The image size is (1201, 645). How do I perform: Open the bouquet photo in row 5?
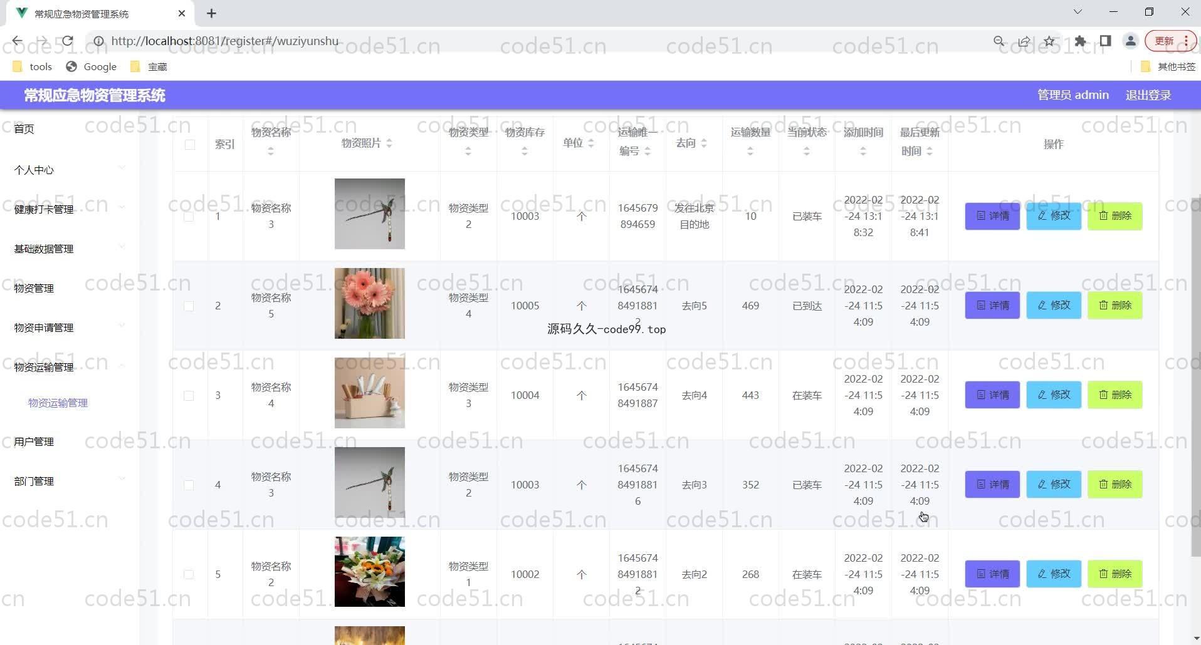pyautogui.click(x=370, y=572)
